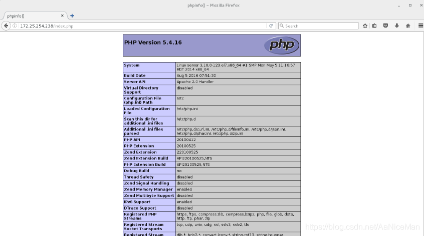
Task: Click the /etc/php.d value
Action: point(186,119)
